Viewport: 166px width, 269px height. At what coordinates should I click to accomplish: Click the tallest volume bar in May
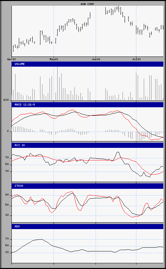57,84
